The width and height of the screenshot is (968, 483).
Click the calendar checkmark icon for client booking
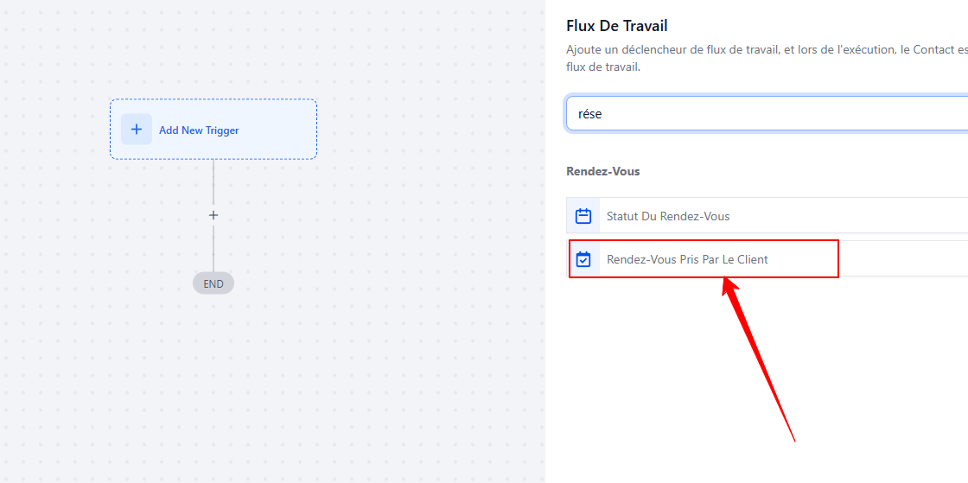pyautogui.click(x=583, y=259)
